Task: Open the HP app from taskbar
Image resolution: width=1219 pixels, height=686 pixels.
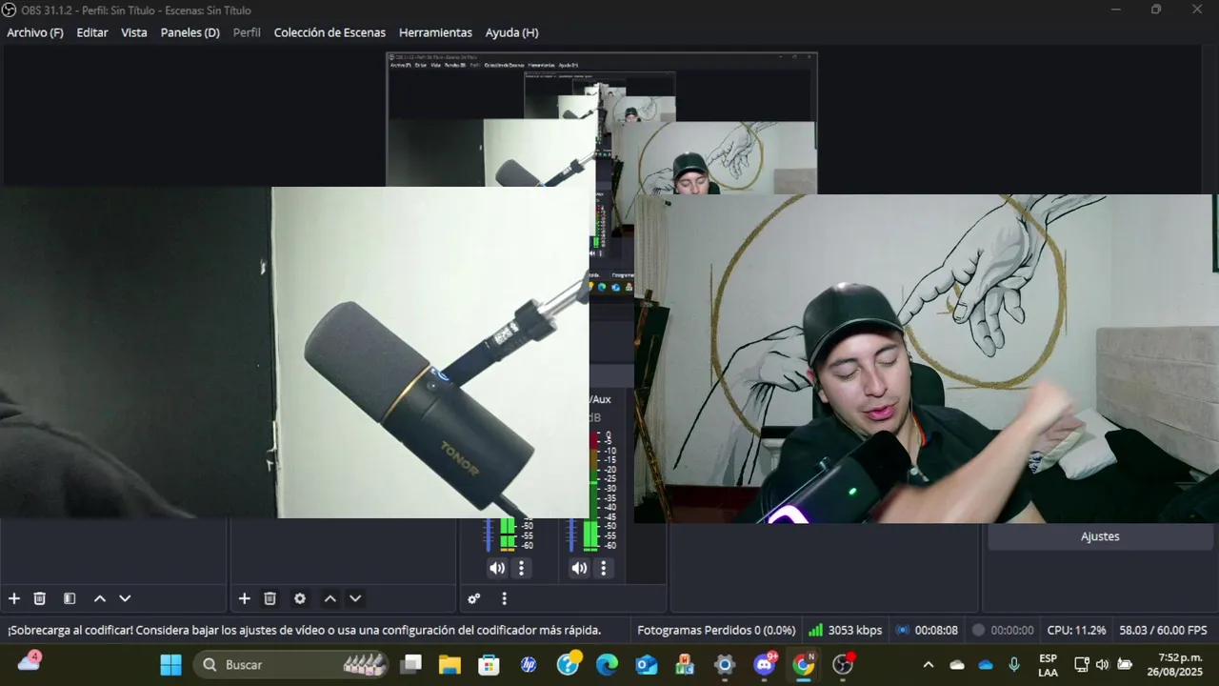Action: pos(529,664)
